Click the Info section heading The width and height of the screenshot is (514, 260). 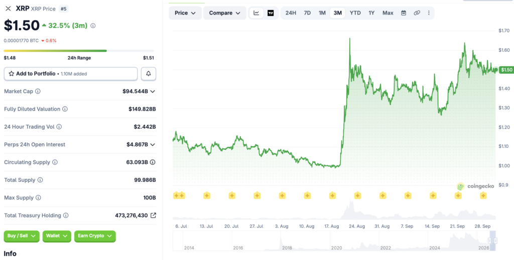(10, 254)
